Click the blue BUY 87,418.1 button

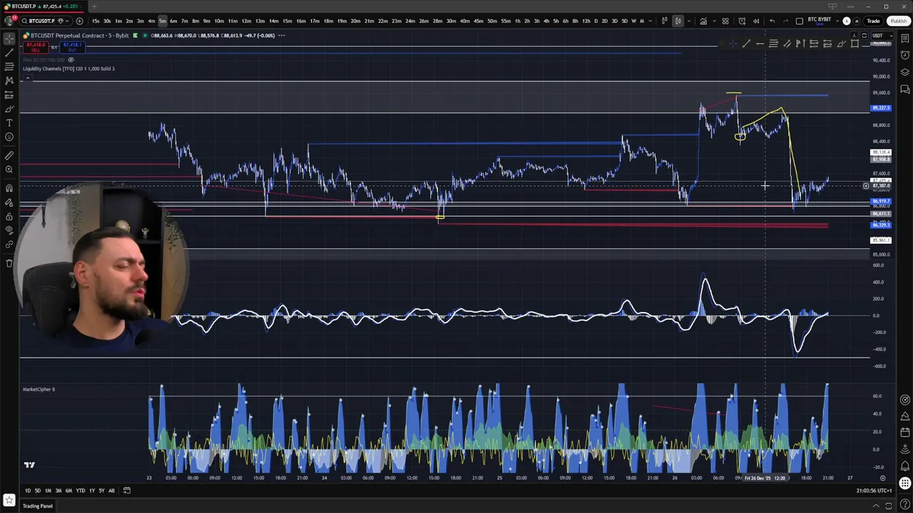72,47
